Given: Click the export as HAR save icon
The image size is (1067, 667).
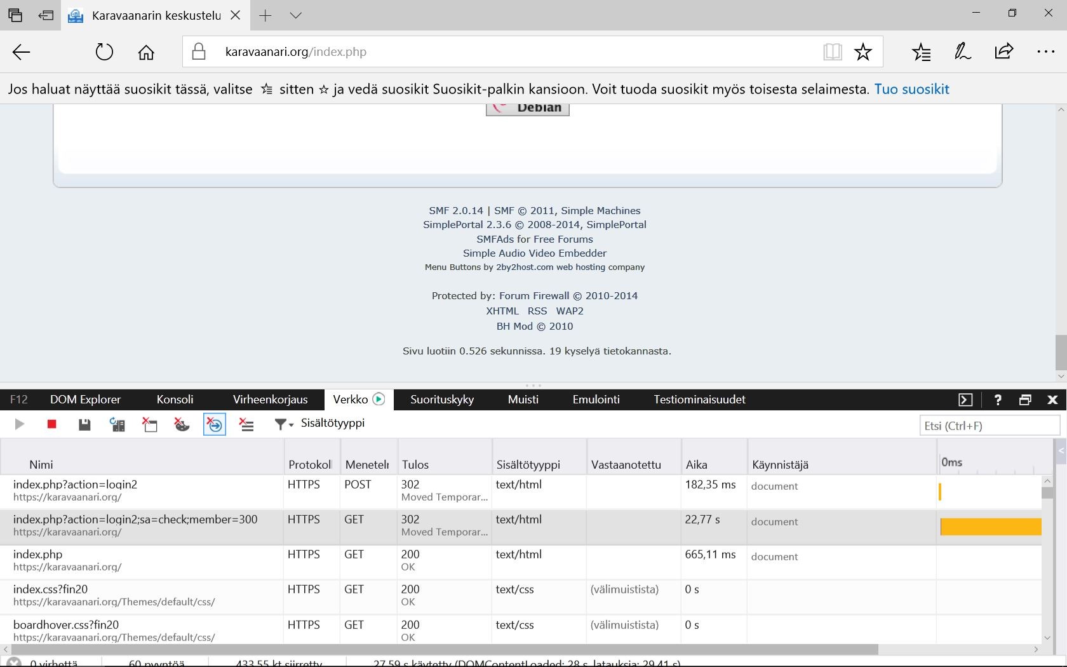Looking at the screenshot, I should [x=84, y=424].
